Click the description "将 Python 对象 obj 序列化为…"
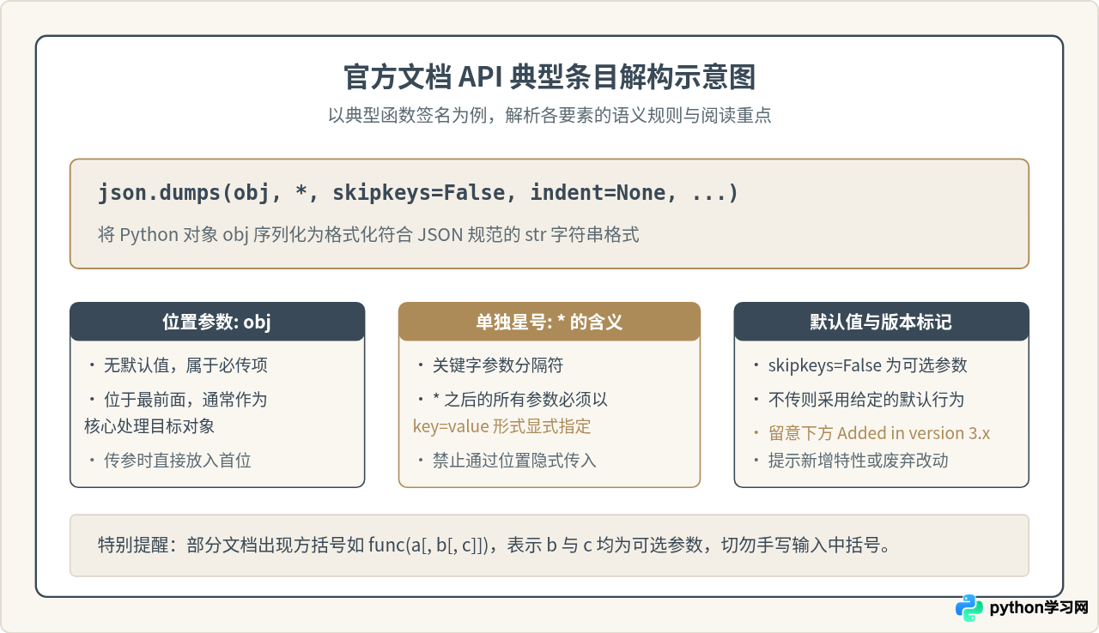Image resolution: width=1099 pixels, height=633 pixels. [369, 234]
